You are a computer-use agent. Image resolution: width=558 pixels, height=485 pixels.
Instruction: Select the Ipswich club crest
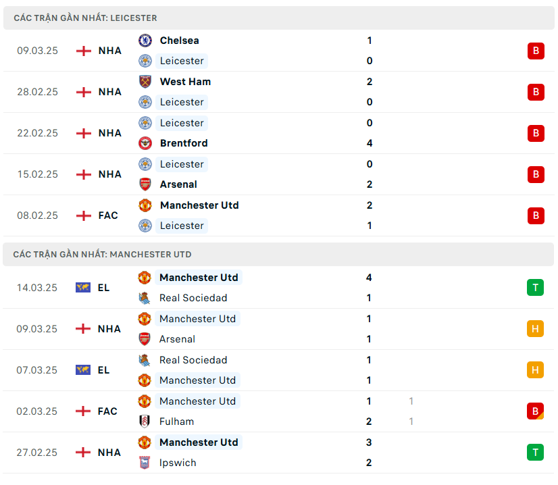pyautogui.click(x=145, y=463)
